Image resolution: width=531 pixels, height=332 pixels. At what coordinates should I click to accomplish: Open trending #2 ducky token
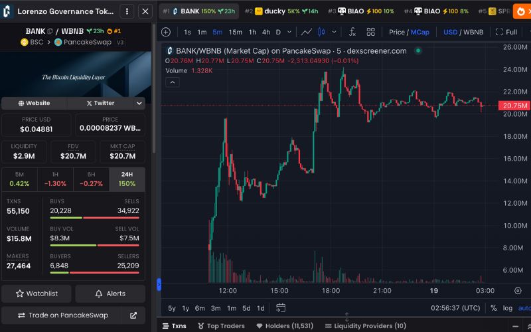(x=281, y=11)
